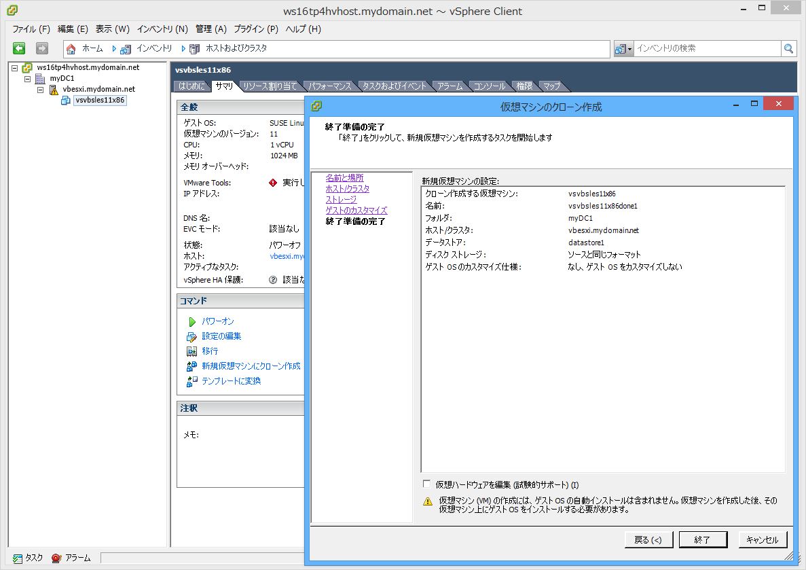Viewport: 806px width, 570px height.
Task: Collapse the vbesxi.mydomain.net host node
Action: [x=40, y=90]
